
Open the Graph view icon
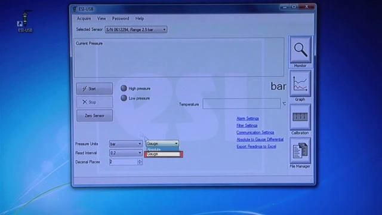coord(300,84)
